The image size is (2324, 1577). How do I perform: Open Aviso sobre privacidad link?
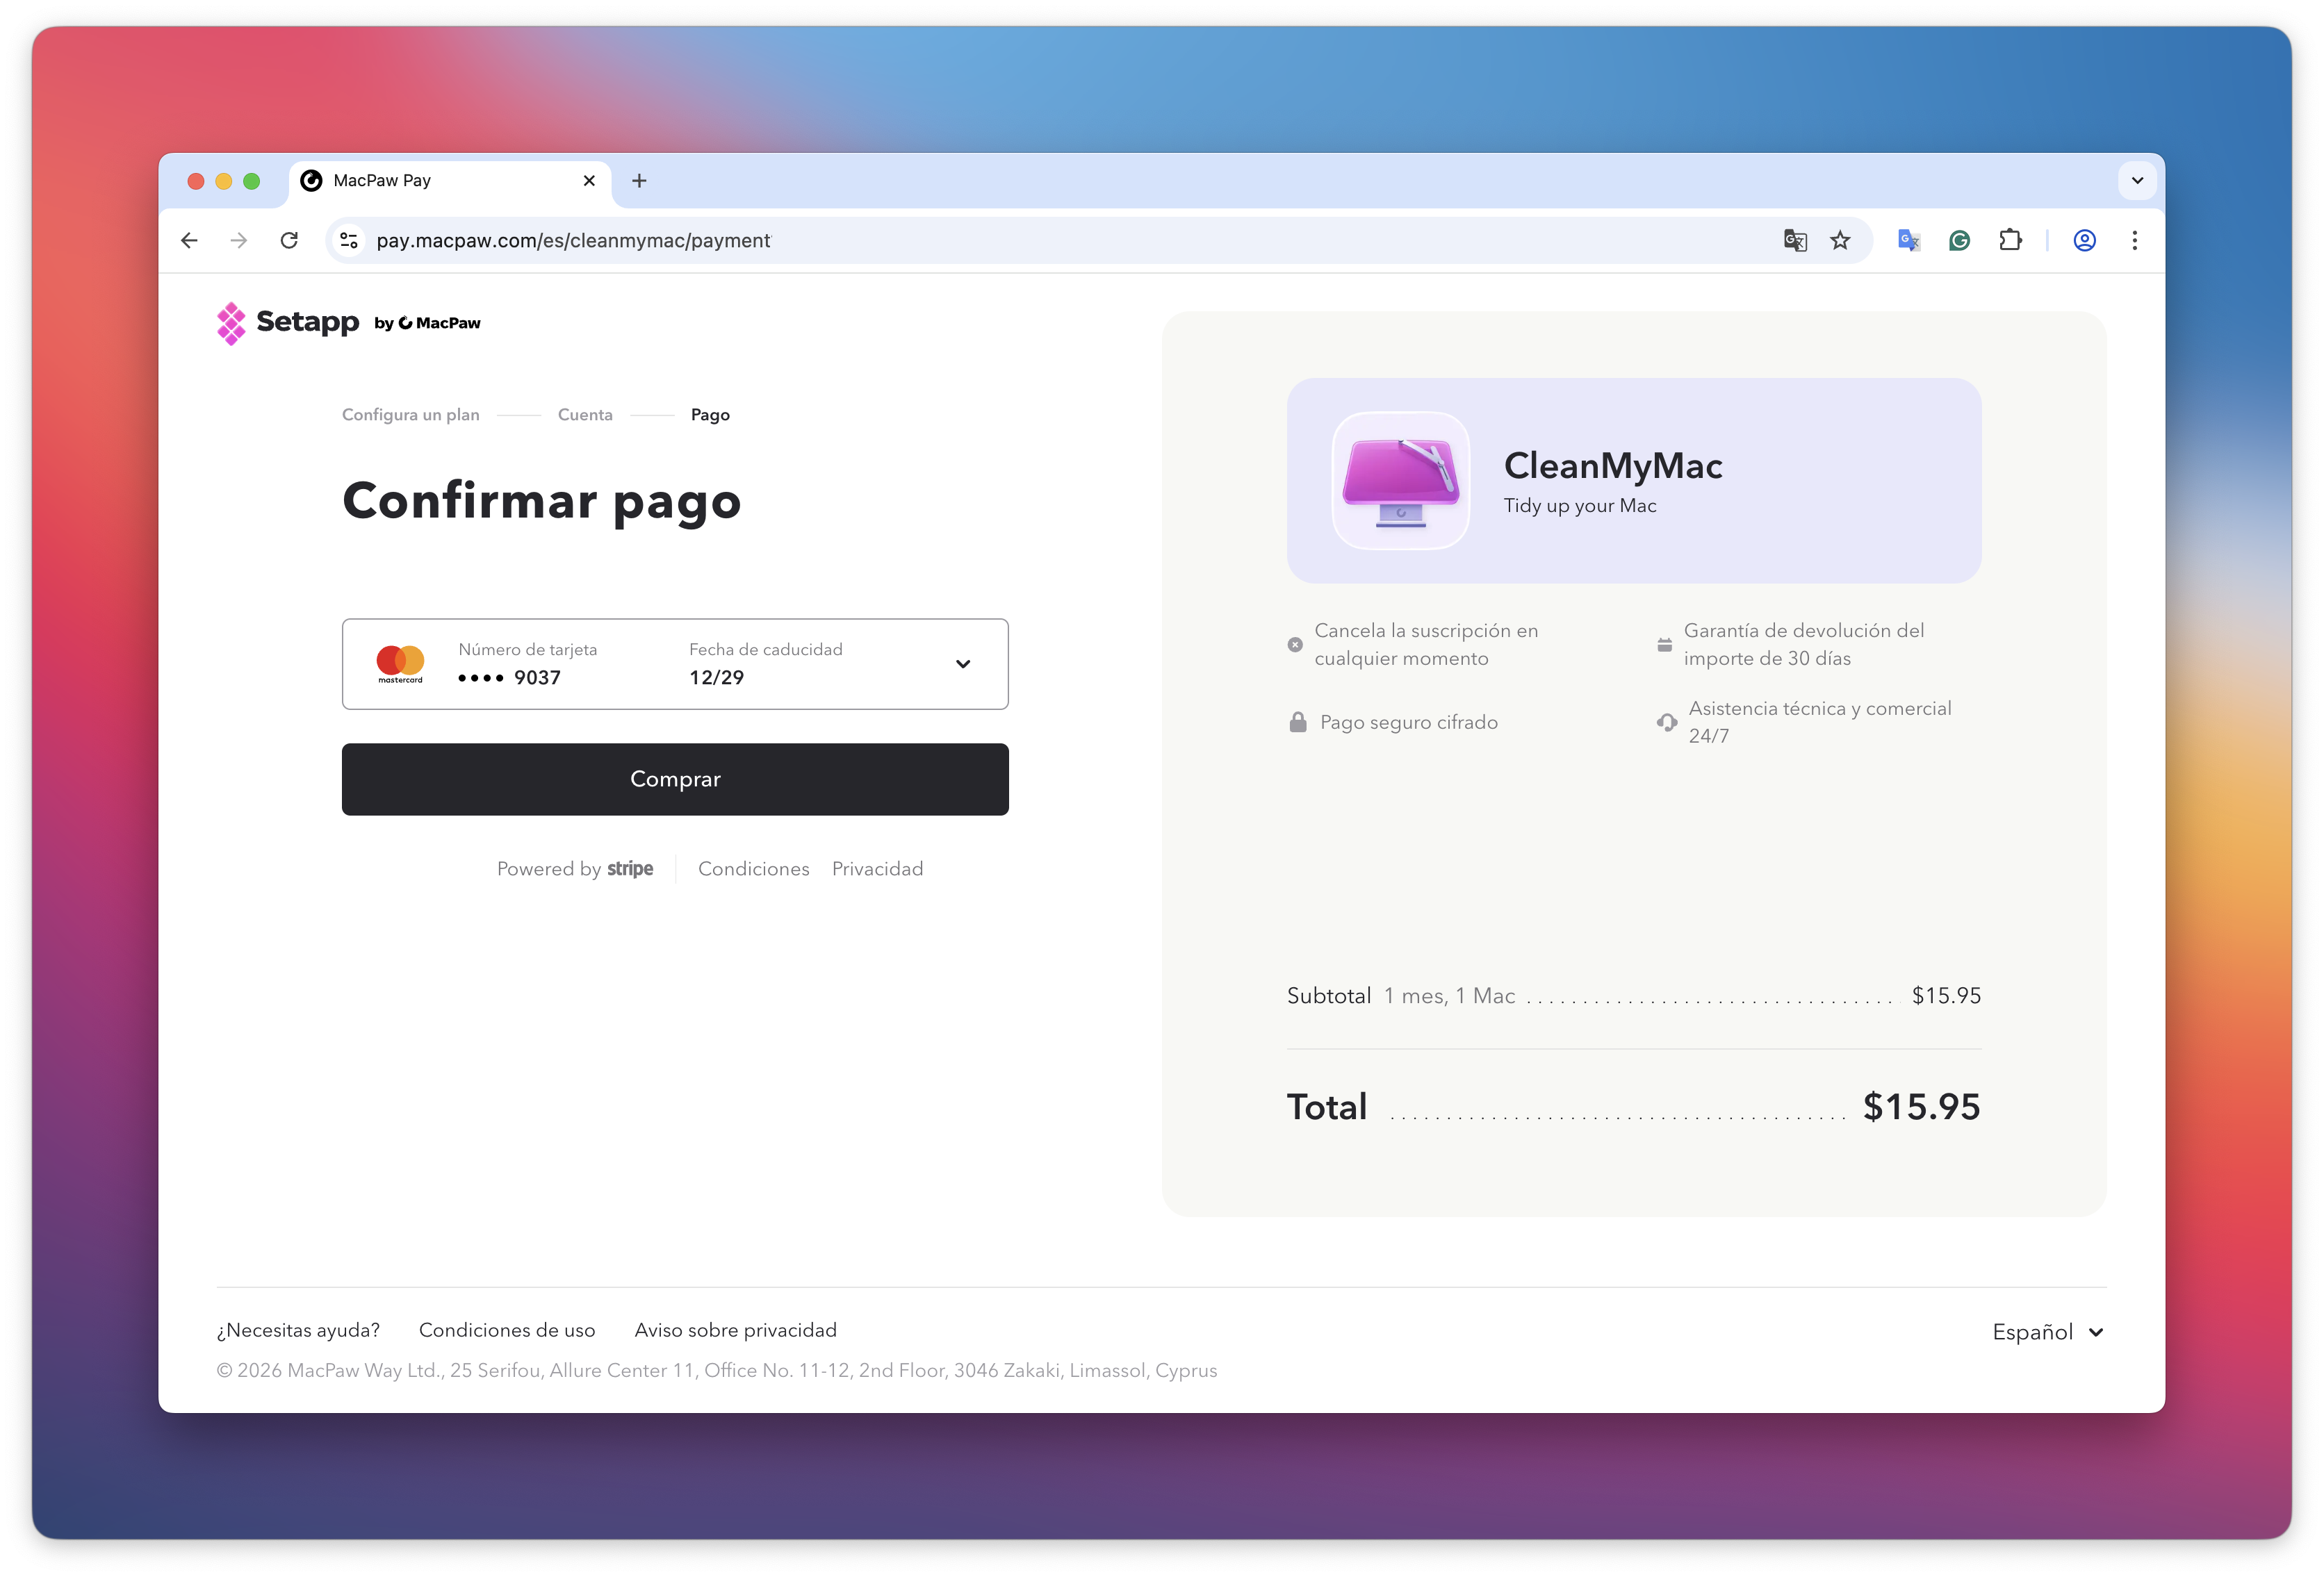tap(735, 1330)
